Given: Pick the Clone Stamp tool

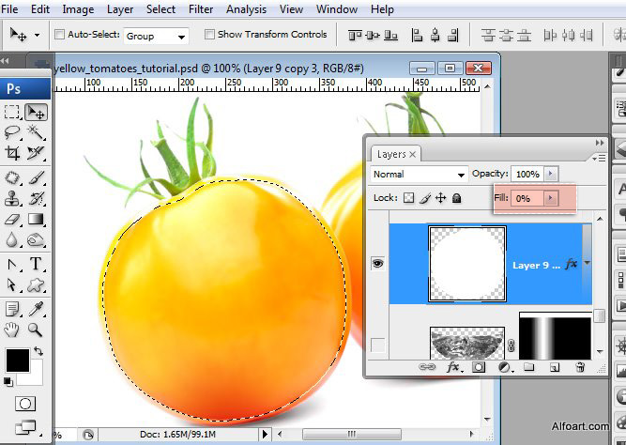Looking at the screenshot, I should [12, 198].
